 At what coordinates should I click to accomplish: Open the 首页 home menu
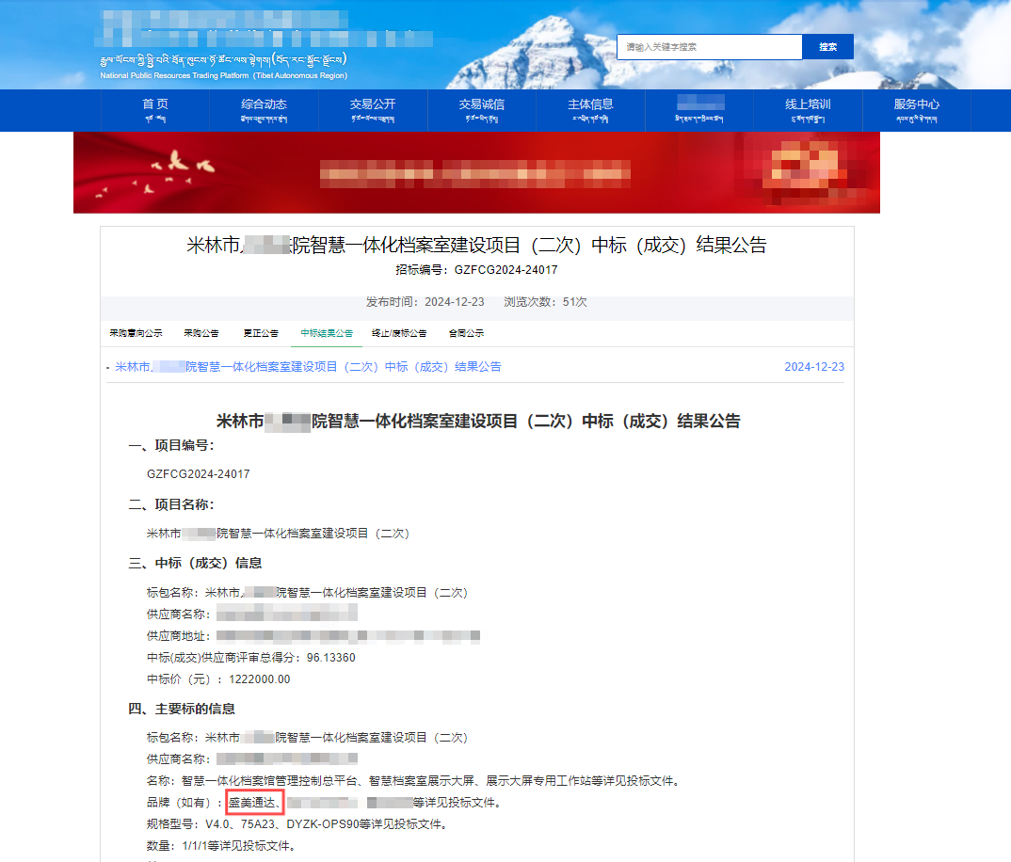click(155, 109)
